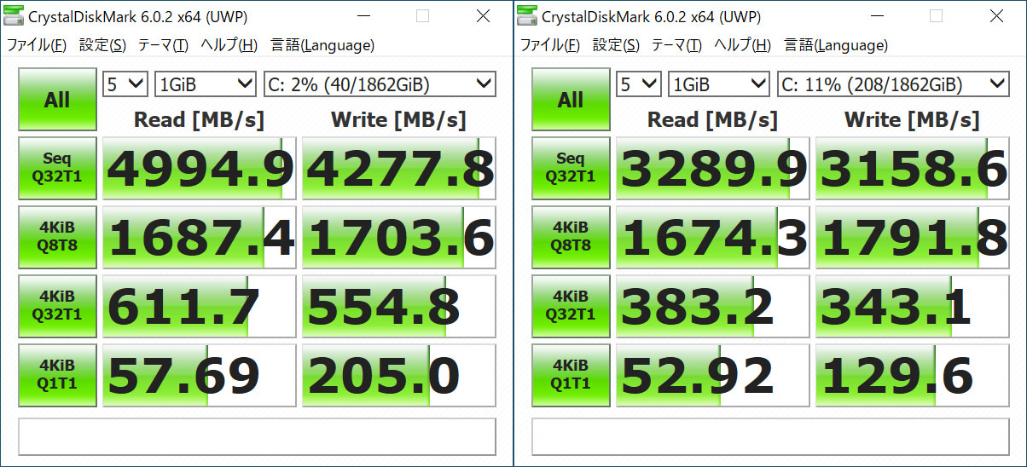Open 言語(Language) menu in left window
The height and width of the screenshot is (467, 1027).
[x=322, y=45]
